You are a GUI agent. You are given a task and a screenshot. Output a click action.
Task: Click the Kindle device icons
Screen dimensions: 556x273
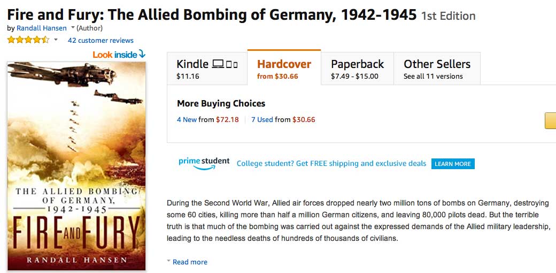pos(225,65)
